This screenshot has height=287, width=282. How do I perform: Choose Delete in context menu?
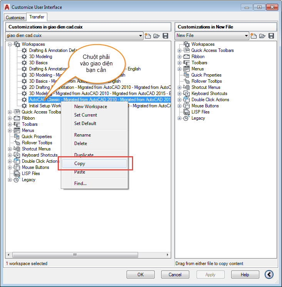tap(94, 143)
